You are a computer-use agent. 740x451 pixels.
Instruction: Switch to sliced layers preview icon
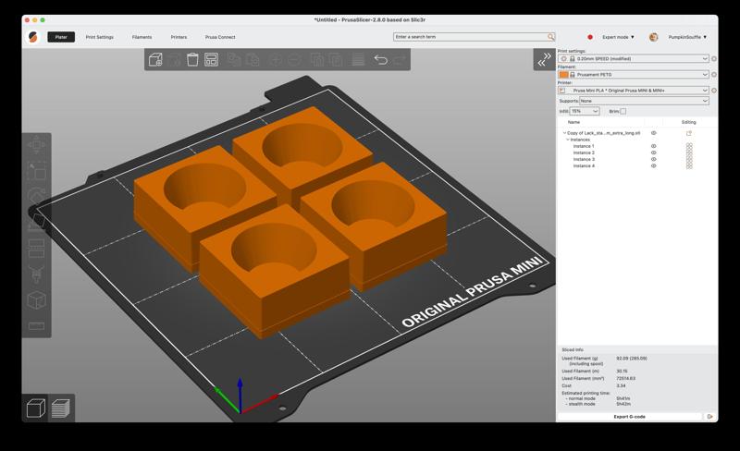click(x=60, y=408)
